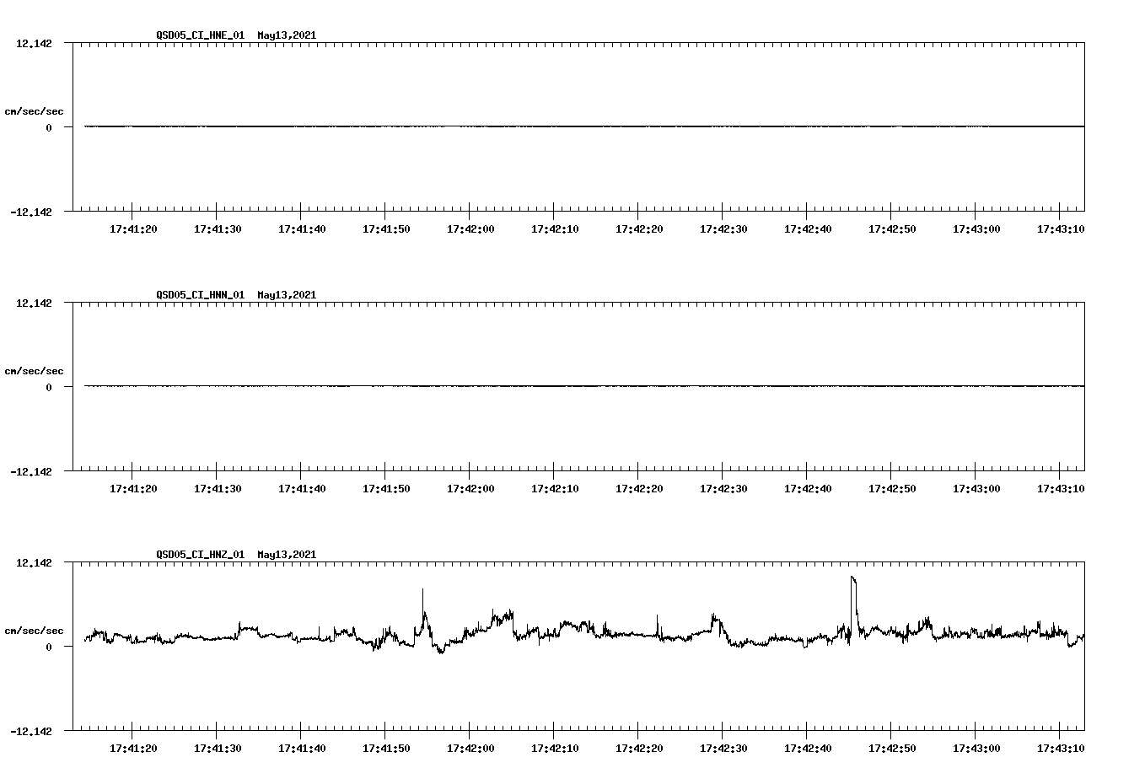This screenshot has height=779, width=1145.
Task: Click the QSD05_CI_HNN_01 channel title
Action: tap(198, 295)
